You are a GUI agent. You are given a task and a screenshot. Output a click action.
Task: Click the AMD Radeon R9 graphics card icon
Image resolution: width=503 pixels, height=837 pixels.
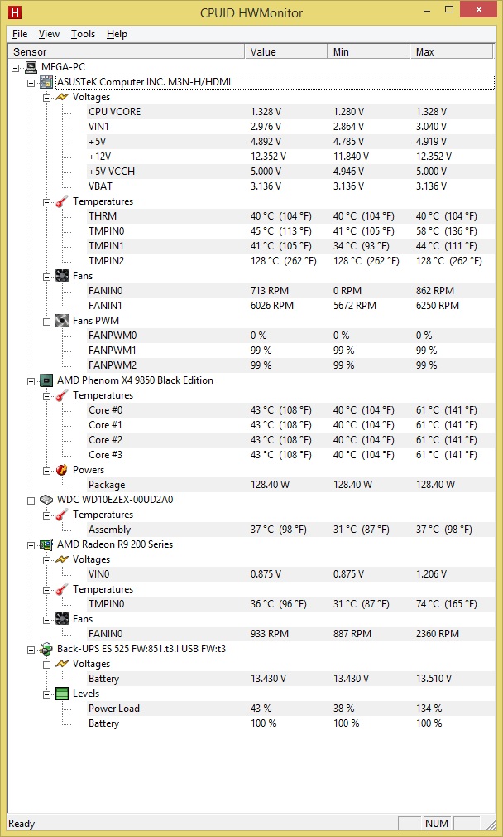[x=47, y=545]
